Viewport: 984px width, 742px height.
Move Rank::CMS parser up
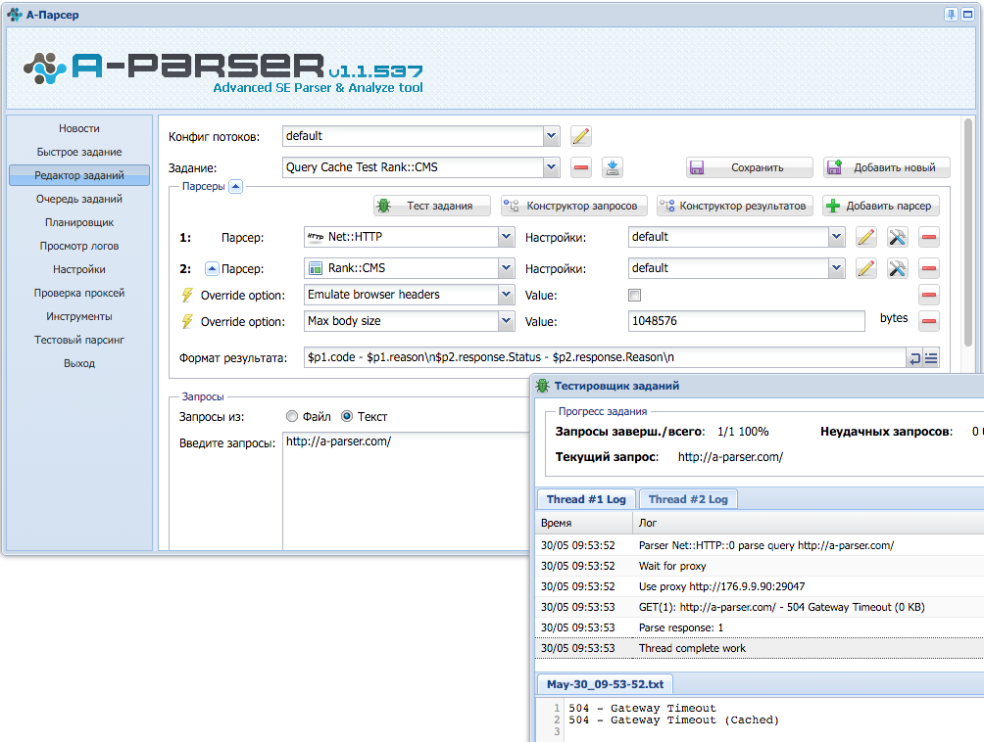(x=212, y=269)
